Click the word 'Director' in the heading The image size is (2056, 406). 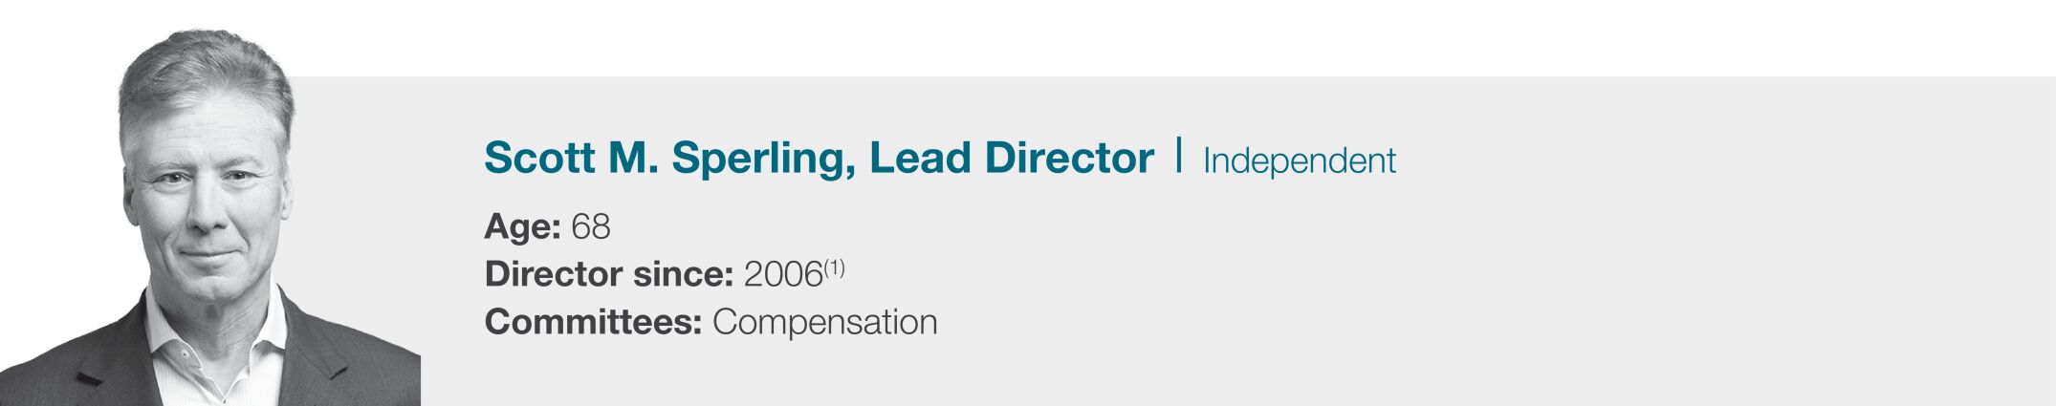(x=1069, y=159)
